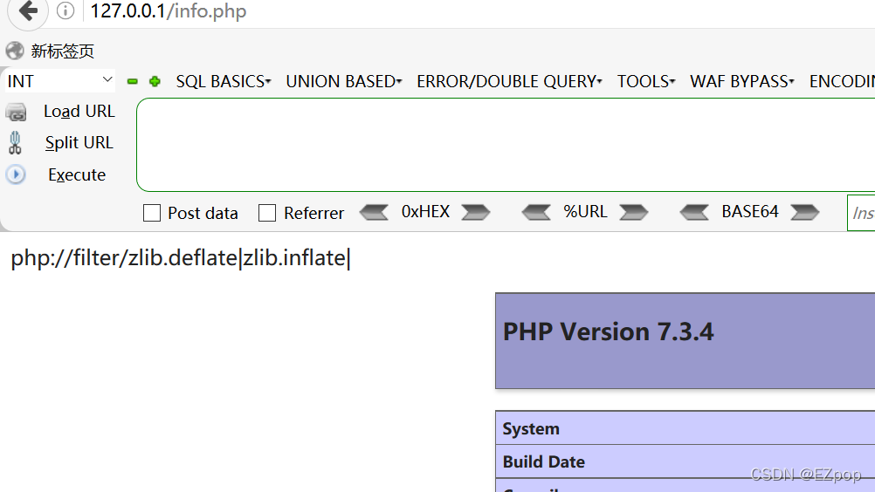This screenshot has width=875, height=492.
Task: Click the Split URL scissors icon
Action: click(15, 143)
